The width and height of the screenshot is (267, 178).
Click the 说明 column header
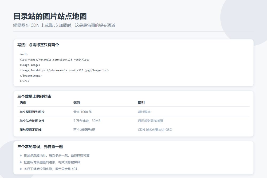click(141, 102)
